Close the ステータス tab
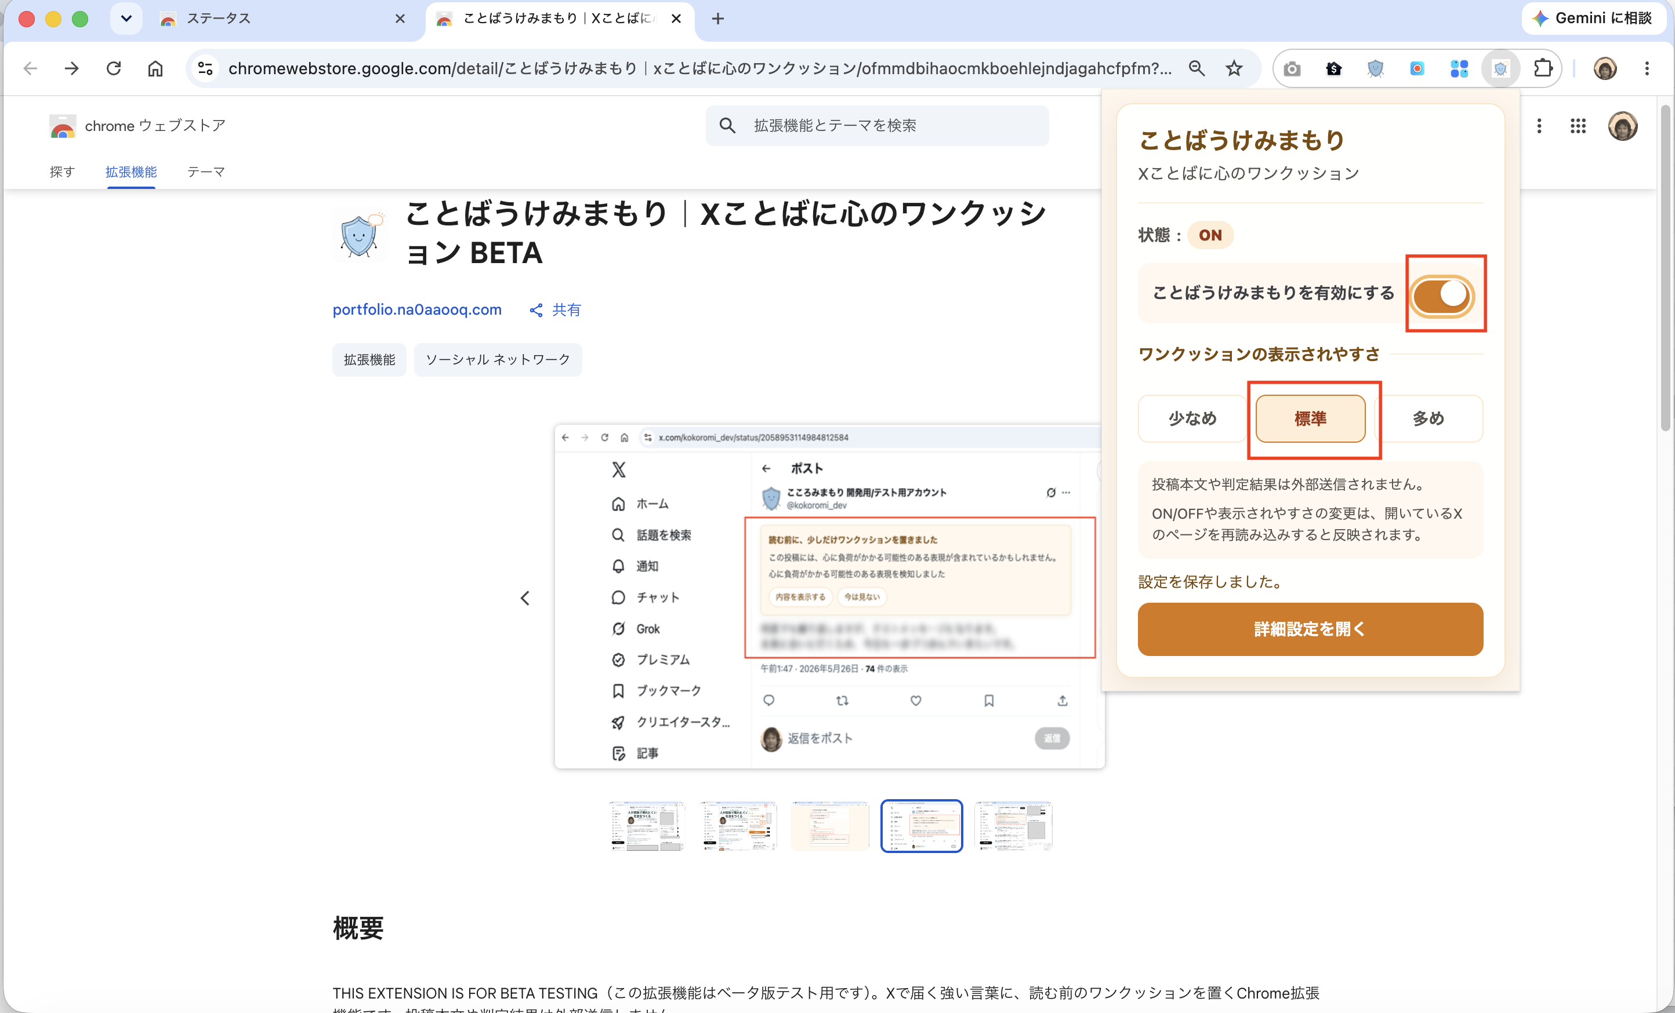The width and height of the screenshot is (1675, 1013). click(x=400, y=19)
